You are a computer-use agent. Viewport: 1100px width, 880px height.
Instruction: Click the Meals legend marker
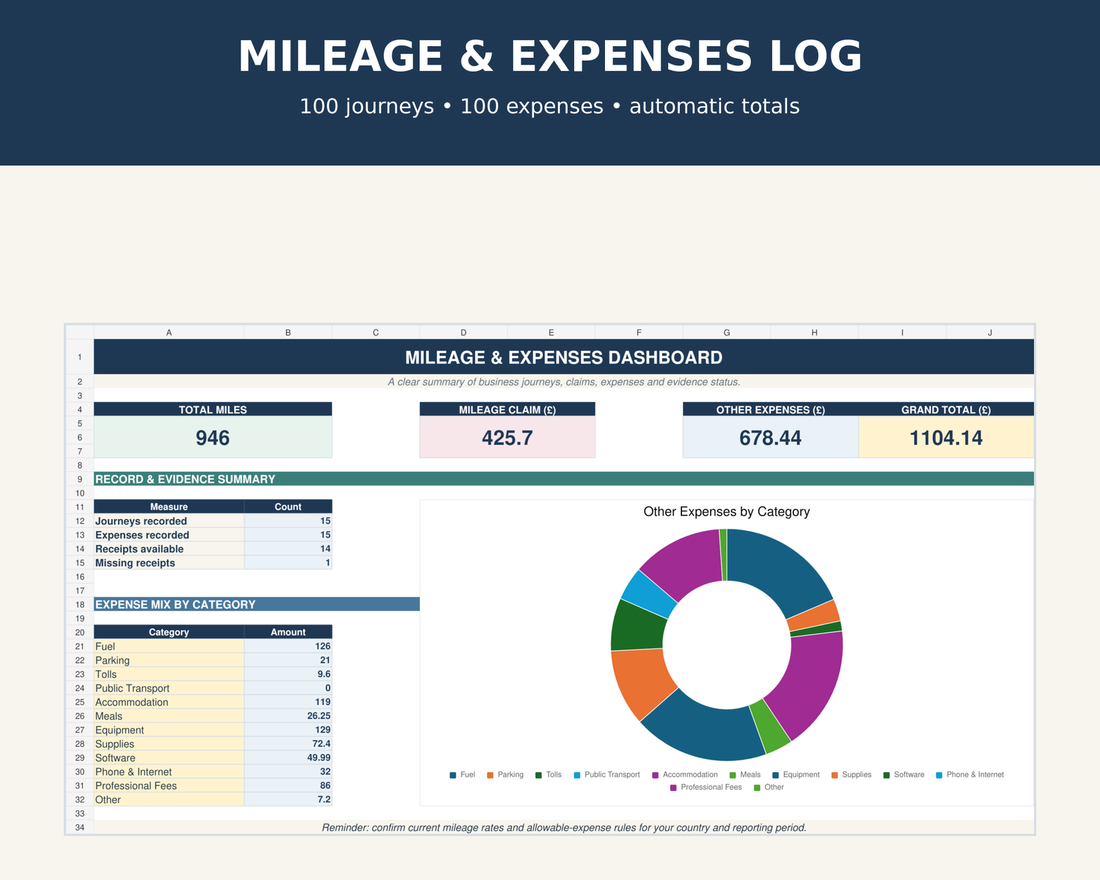coord(733,775)
